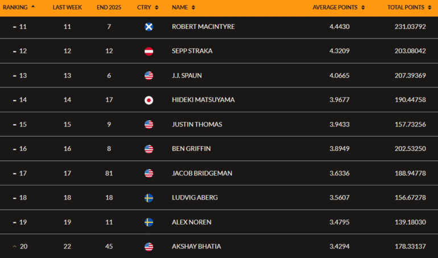Open Robert MacIntyre player profile
The width and height of the screenshot is (438, 258).
point(202,27)
